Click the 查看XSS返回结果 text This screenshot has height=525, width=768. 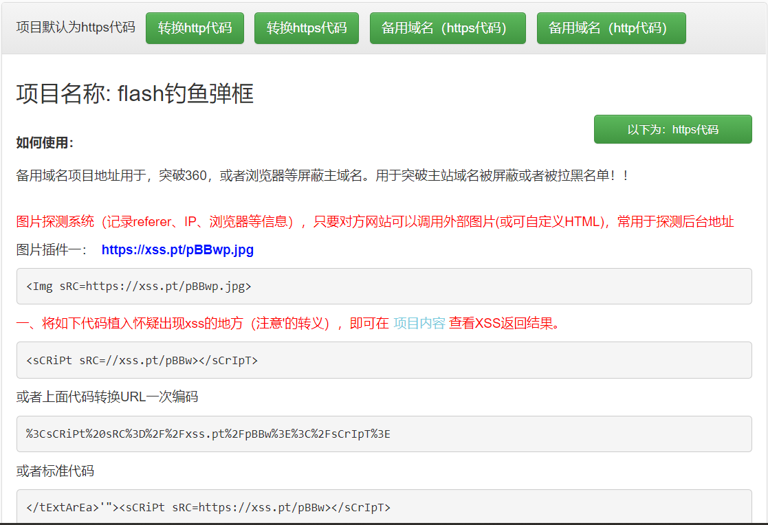point(505,323)
